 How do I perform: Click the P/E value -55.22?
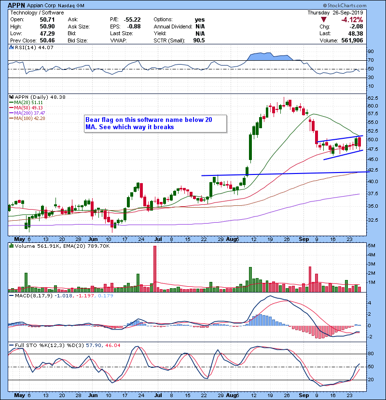[x=132, y=20]
